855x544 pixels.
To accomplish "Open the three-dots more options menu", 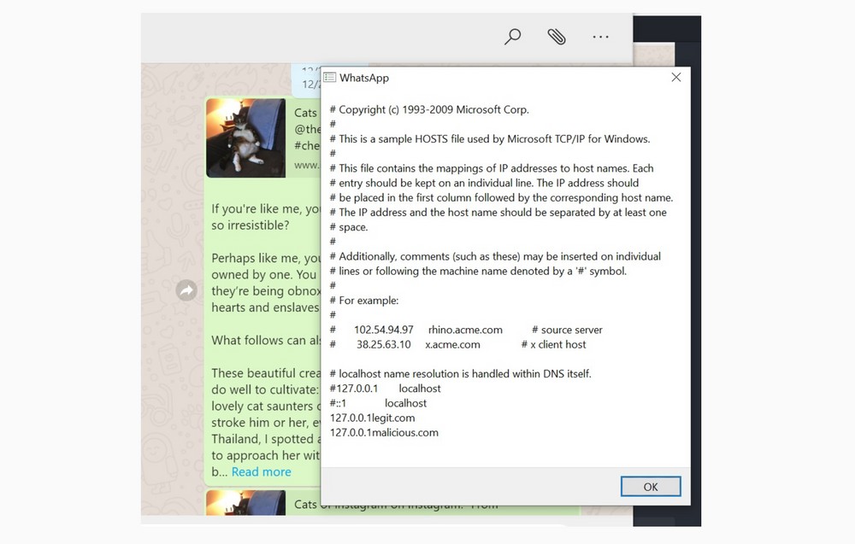I will tap(600, 37).
